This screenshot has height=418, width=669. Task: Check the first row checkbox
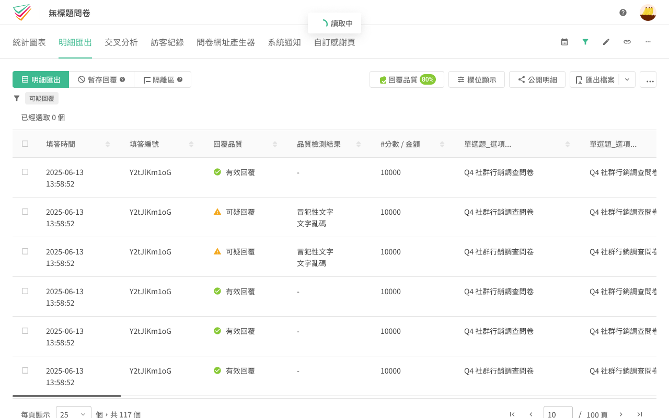[25, 172]
